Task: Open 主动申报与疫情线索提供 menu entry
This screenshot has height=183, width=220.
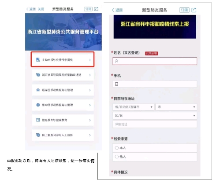Action: click(63, 60)
